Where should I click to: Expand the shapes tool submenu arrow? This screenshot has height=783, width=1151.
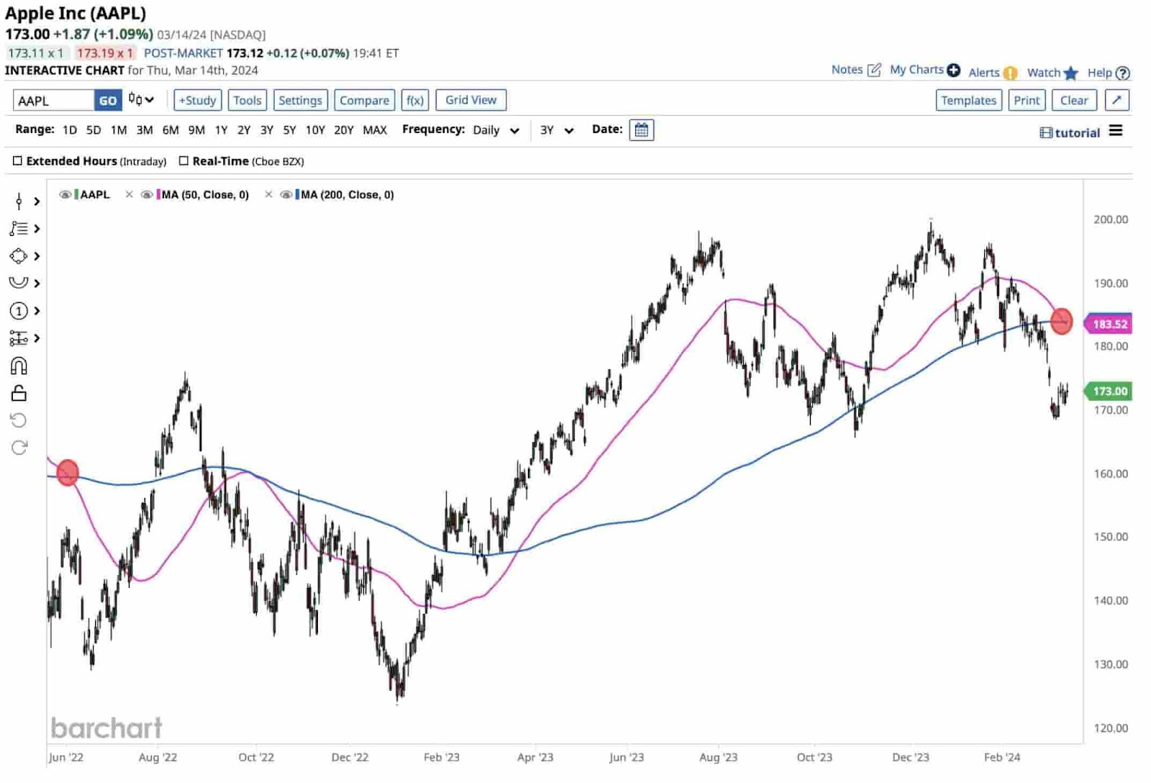[x=37, y=256]
